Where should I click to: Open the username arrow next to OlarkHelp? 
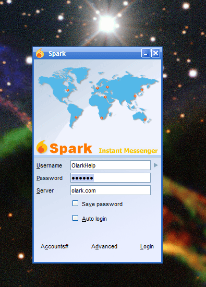coord(156,165)
